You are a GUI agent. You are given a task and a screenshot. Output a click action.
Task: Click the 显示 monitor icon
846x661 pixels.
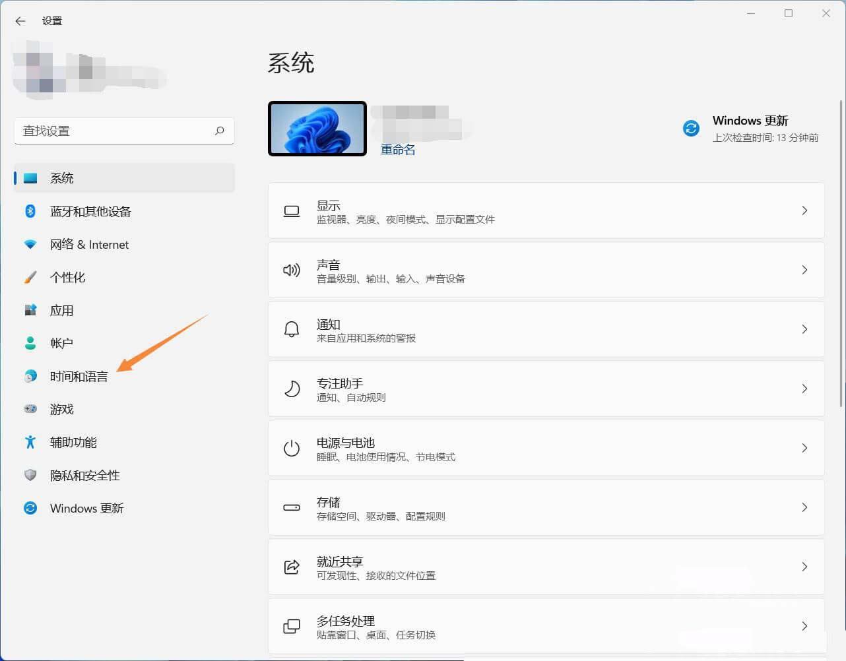coord(291,210)
